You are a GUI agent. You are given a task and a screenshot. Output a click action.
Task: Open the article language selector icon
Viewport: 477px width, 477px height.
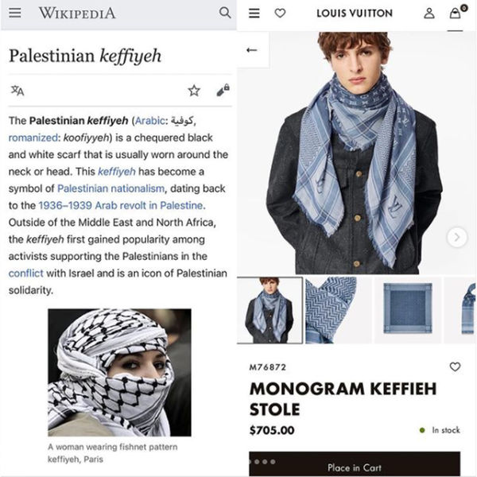coord(17,91)
